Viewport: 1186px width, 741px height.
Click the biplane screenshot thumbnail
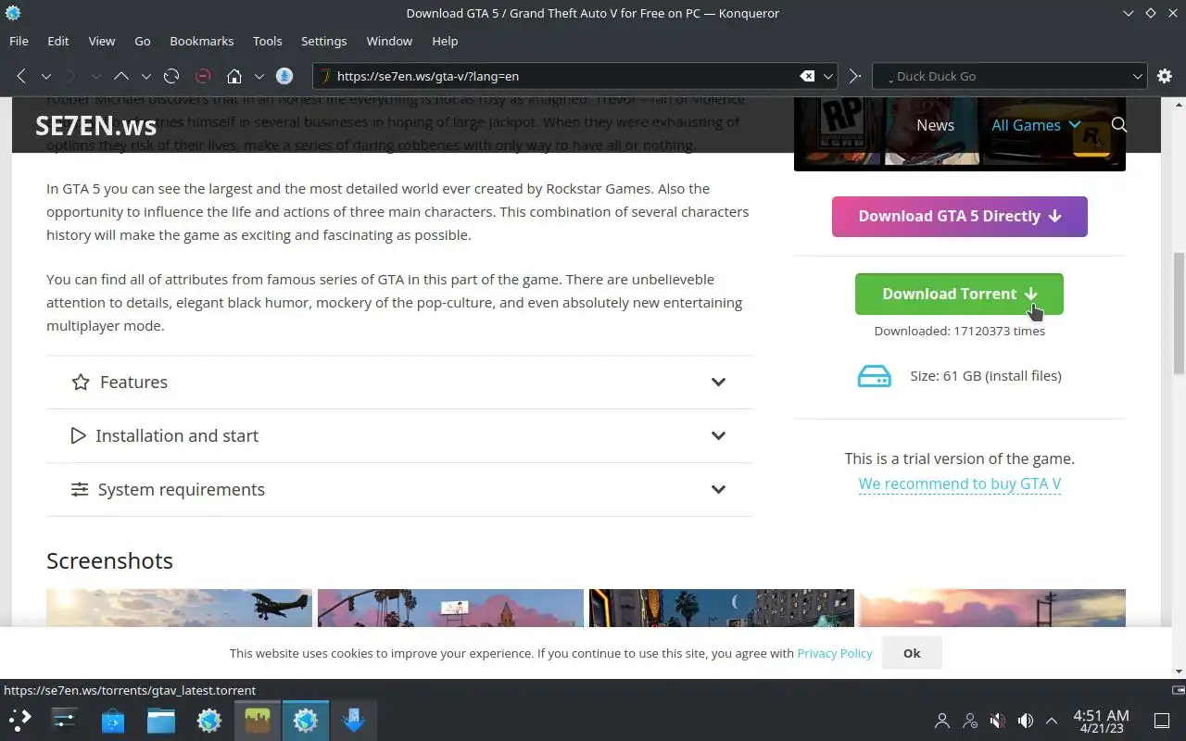pyautogui.click(x=179, y=608)
